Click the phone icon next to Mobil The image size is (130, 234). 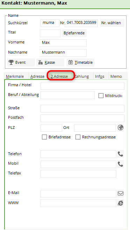121,164
